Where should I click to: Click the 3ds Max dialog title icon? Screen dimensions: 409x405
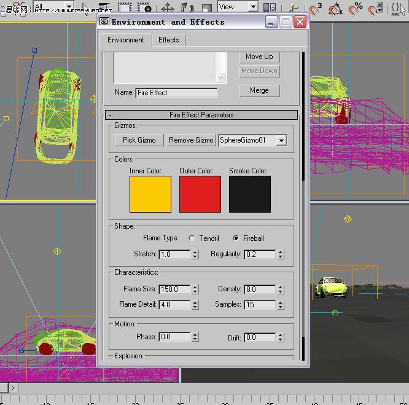click(x=104, y=22)
